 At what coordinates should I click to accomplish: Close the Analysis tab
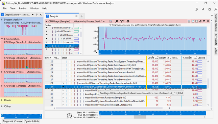(76, 16)
